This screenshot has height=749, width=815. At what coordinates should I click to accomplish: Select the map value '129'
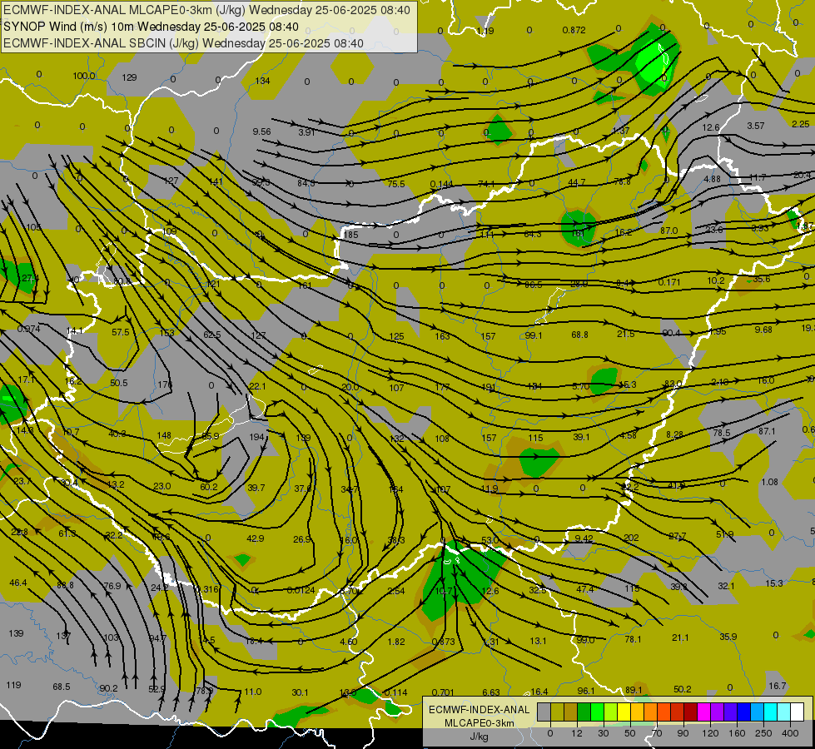click(129, 77)
